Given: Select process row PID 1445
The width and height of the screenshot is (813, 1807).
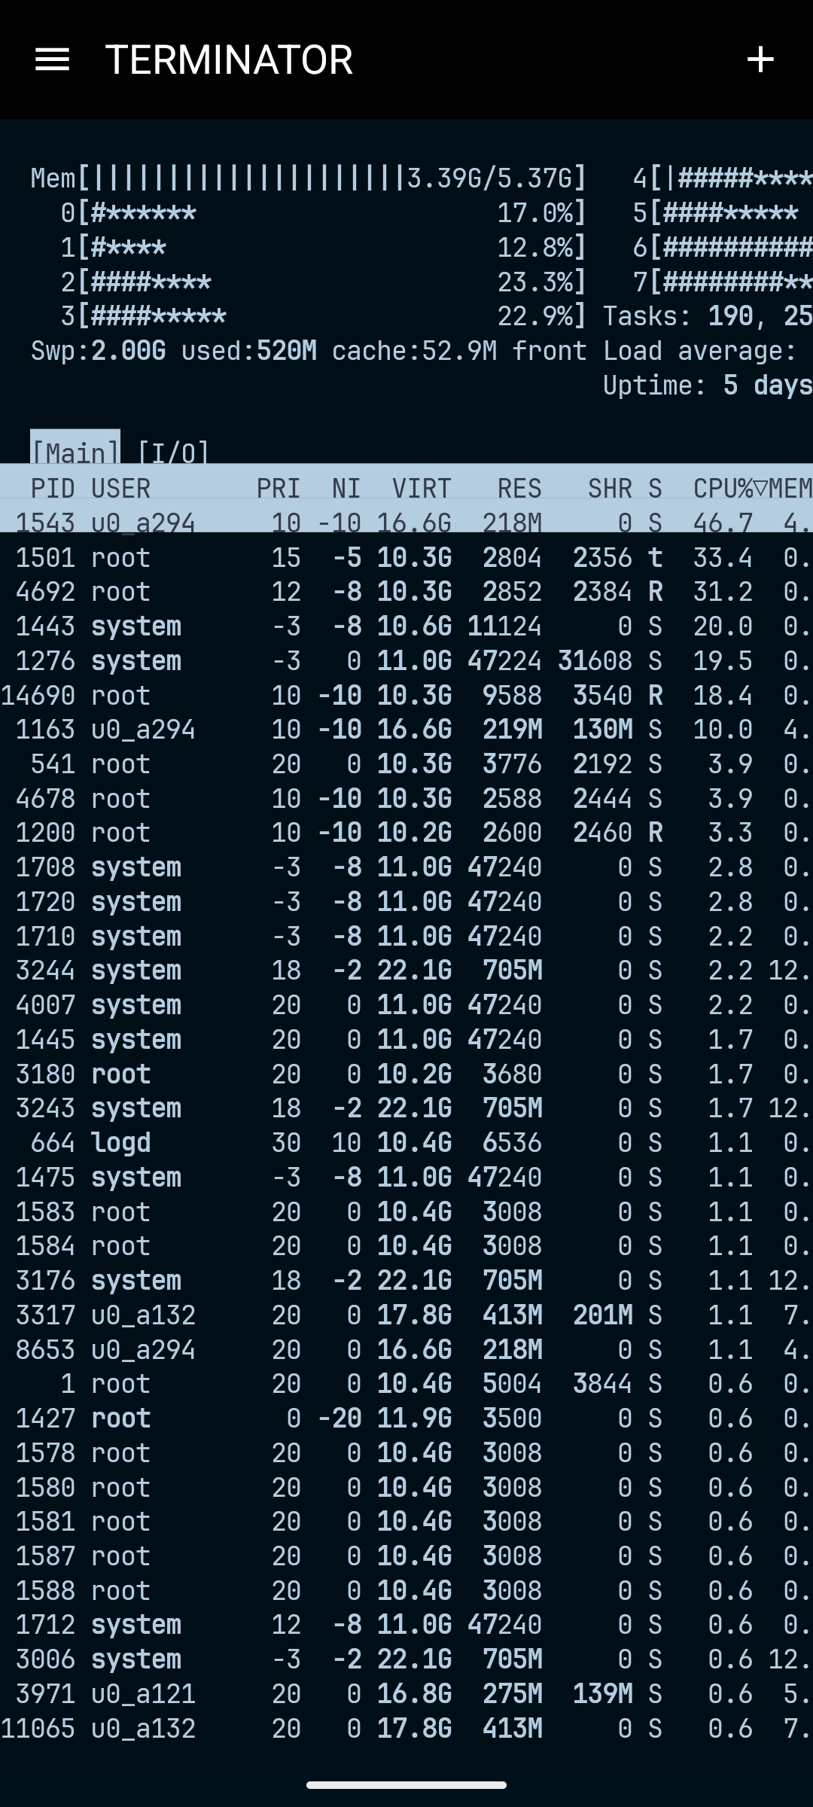Looking at the screenshot, I should [406, 1040].
